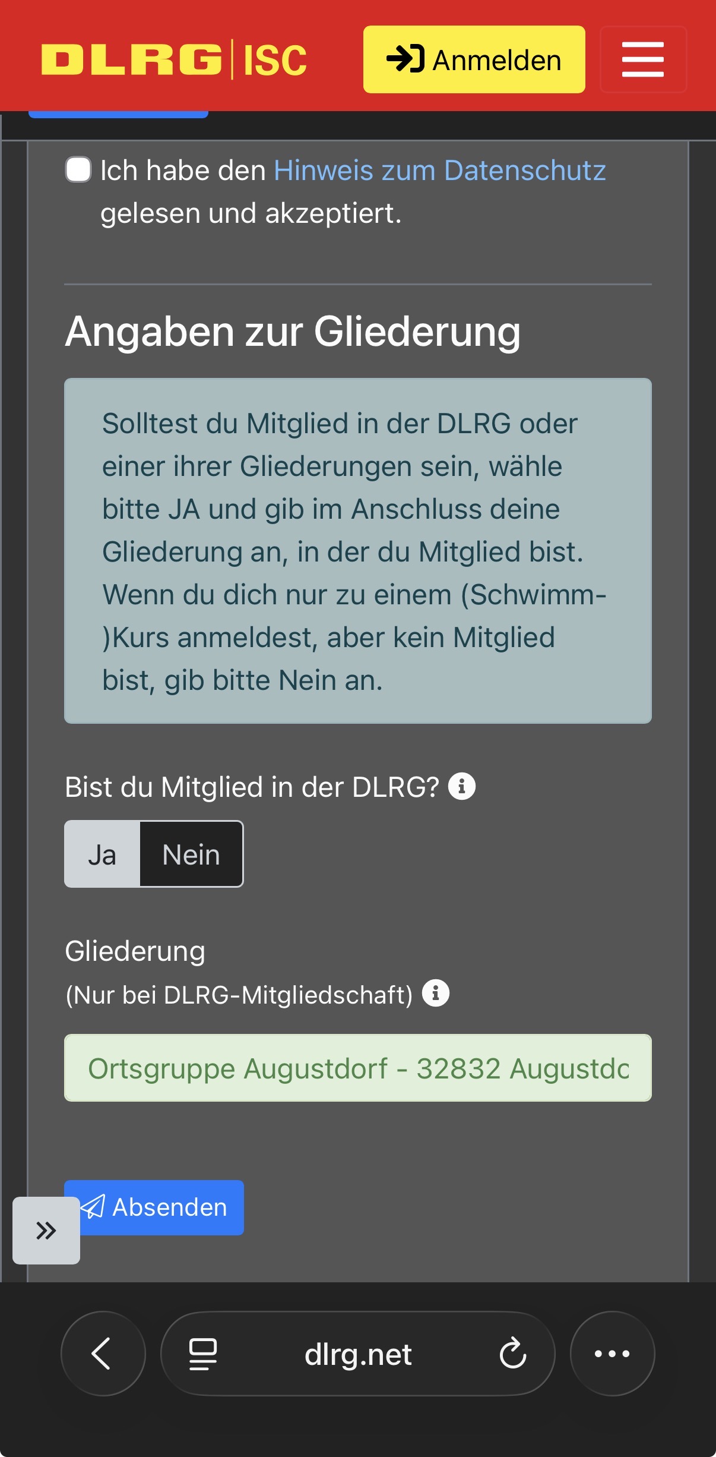
Task: Open the hamburger navigation menu
Action: (643, 59)
